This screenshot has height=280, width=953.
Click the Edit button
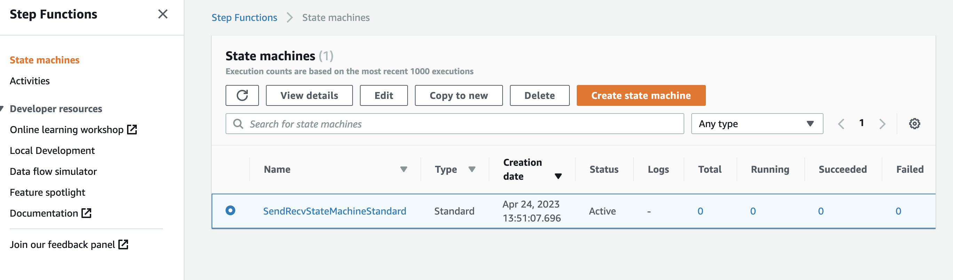click(x=384, y=95)
